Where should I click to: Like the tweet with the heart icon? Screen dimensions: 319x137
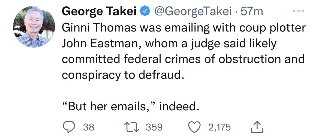click(194, 127)
